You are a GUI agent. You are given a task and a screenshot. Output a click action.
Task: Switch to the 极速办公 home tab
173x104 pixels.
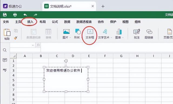(12, 6)
